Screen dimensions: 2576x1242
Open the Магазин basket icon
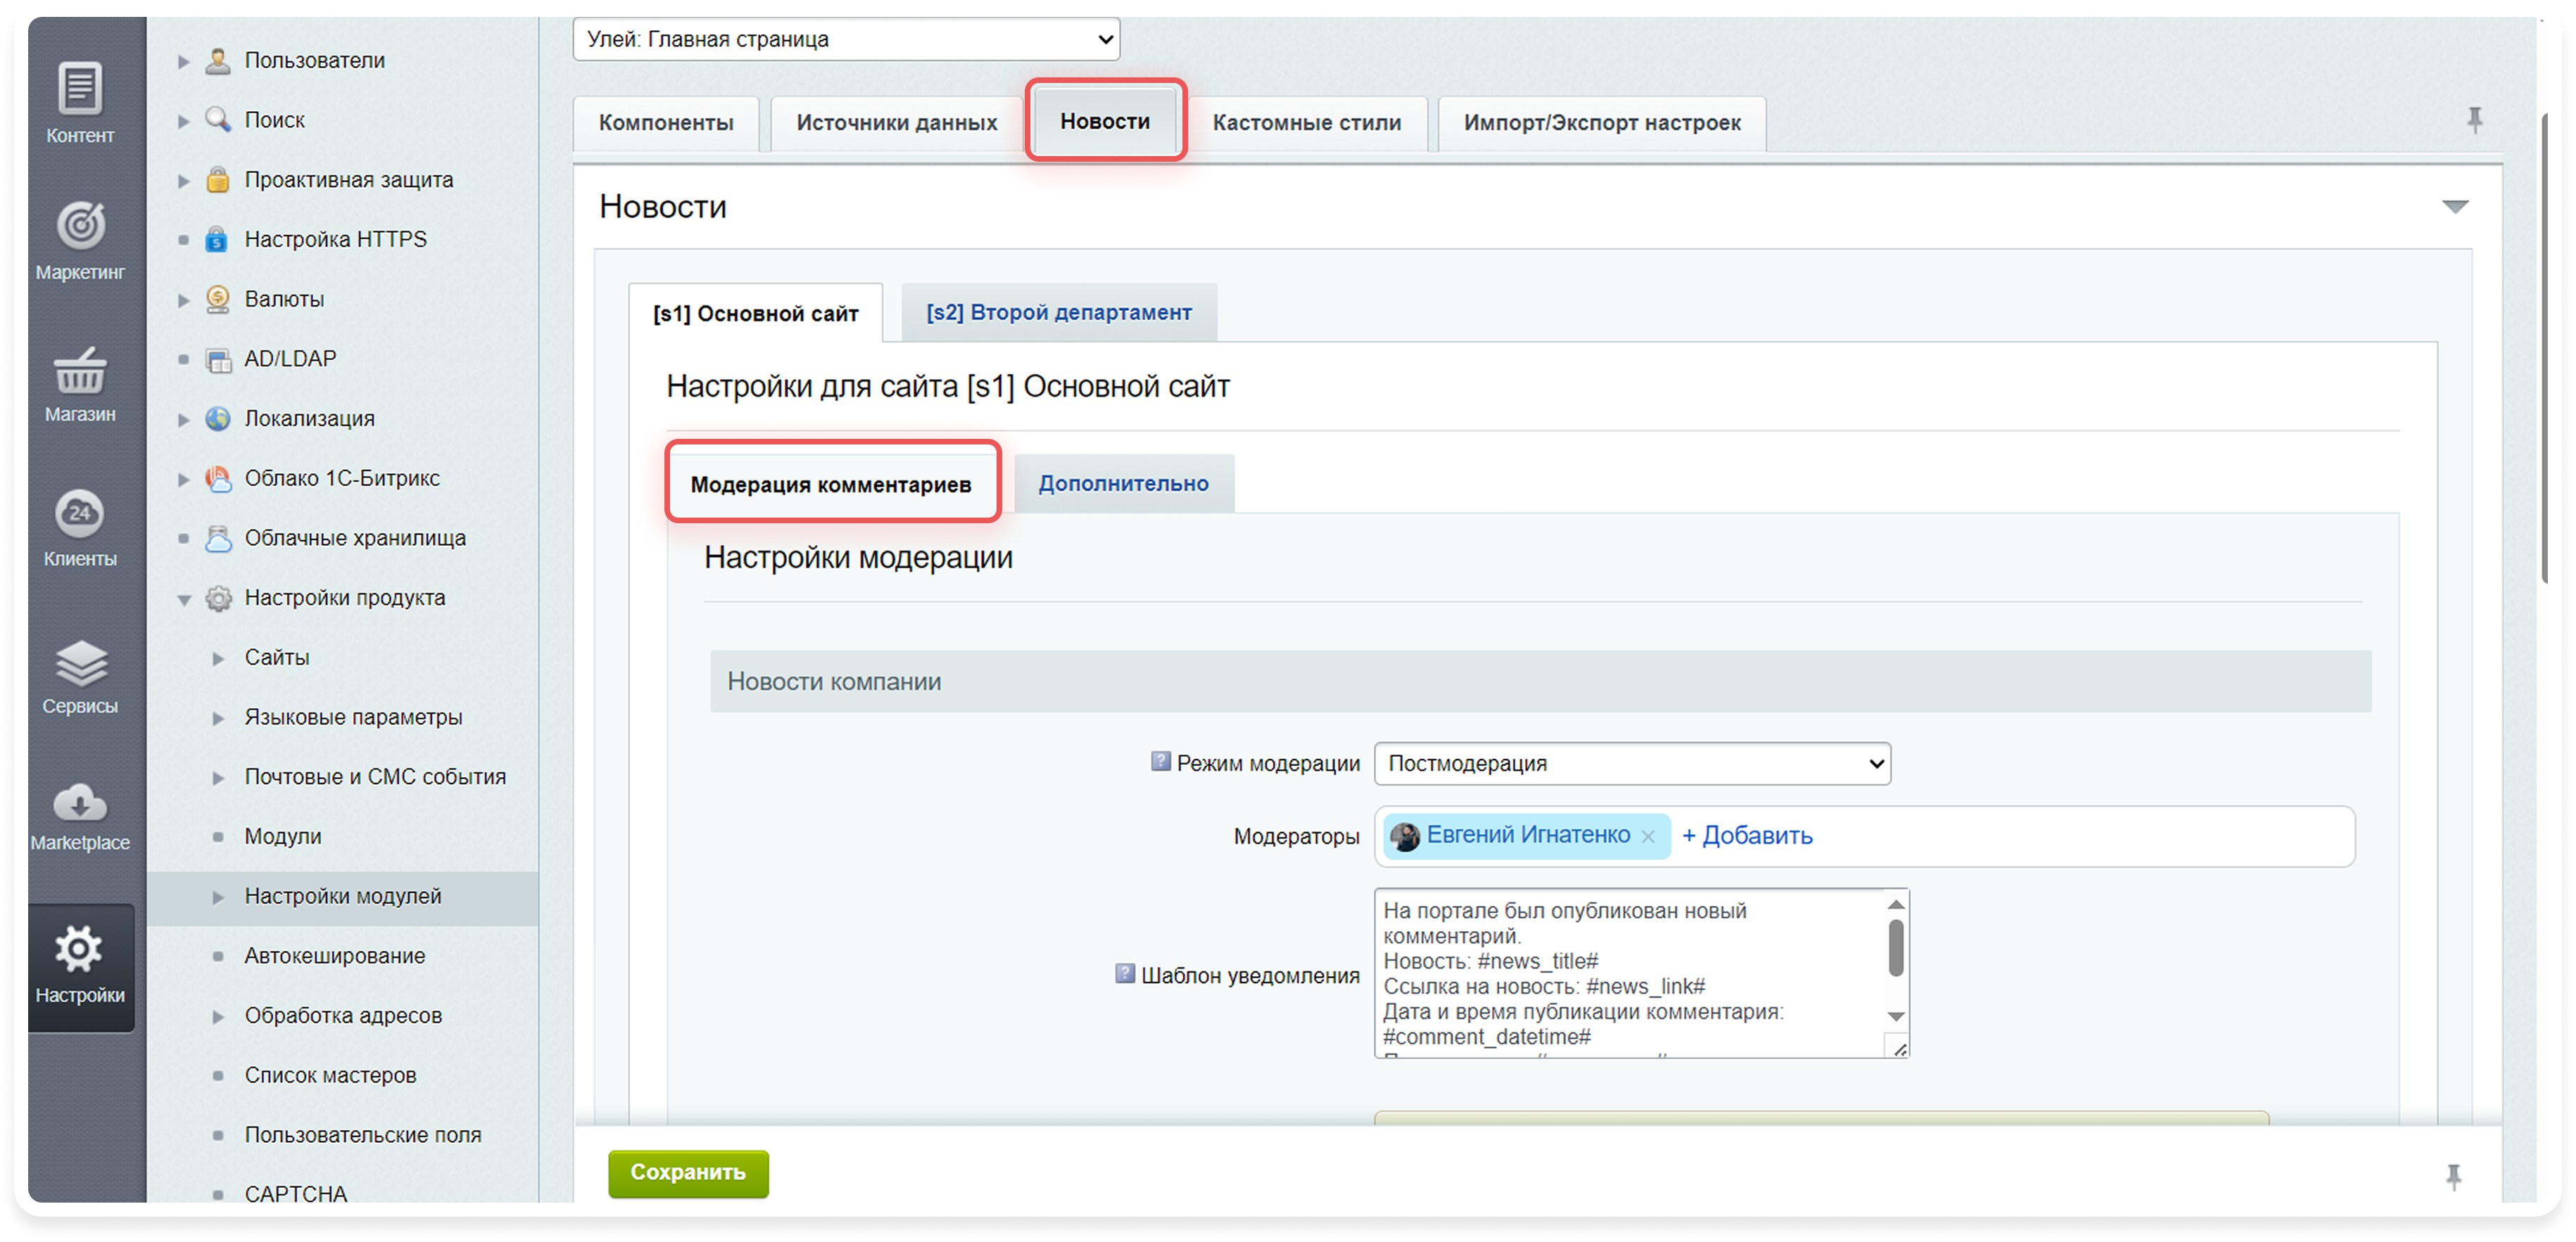click(x=80, y=372)
